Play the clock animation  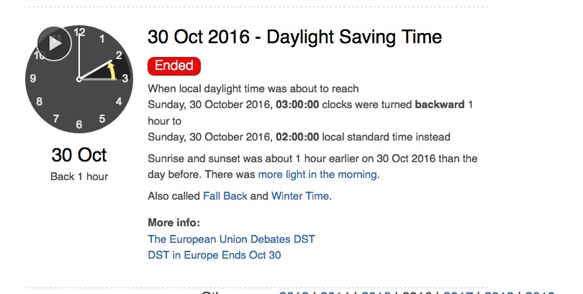(54, 44)
